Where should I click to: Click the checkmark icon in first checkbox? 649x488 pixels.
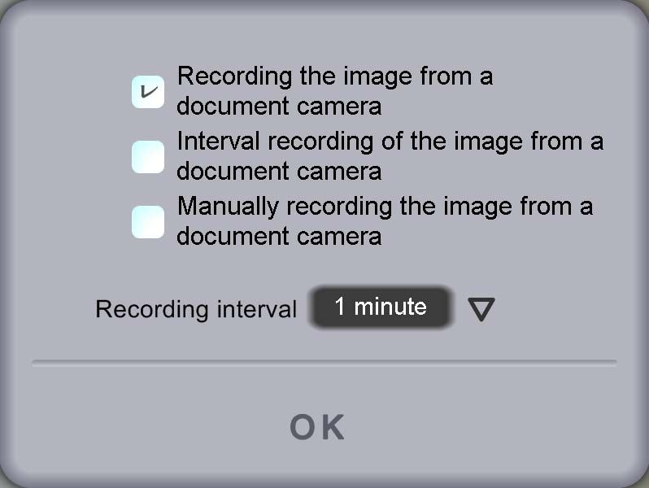(149, 91)
